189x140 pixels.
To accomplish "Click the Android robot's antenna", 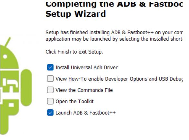I will [8, 42].
